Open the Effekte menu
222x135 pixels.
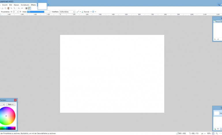pos(33,5)
